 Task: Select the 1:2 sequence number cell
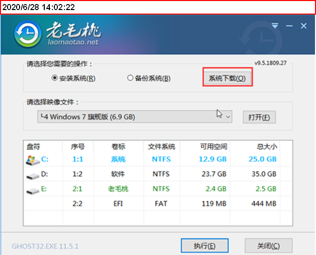(77, 174)
